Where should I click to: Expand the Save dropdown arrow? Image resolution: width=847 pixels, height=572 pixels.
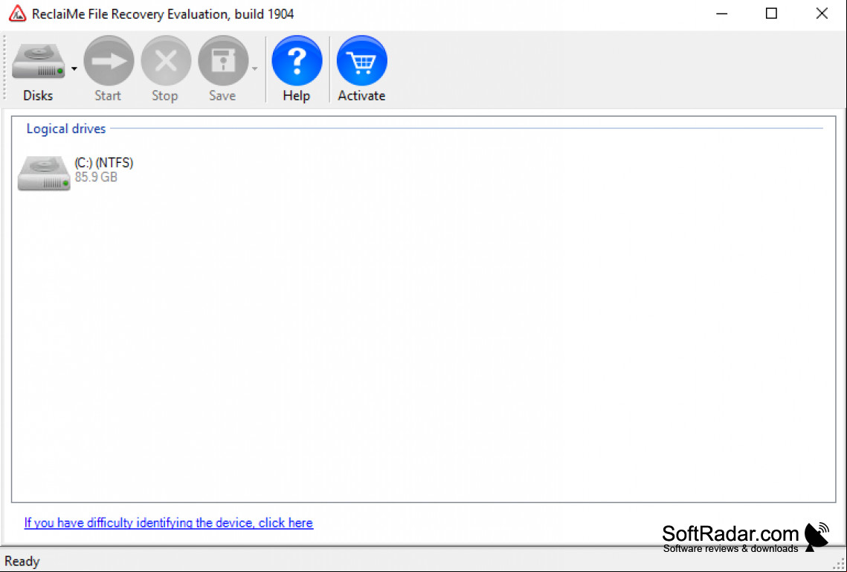click(x=254, y=69)
